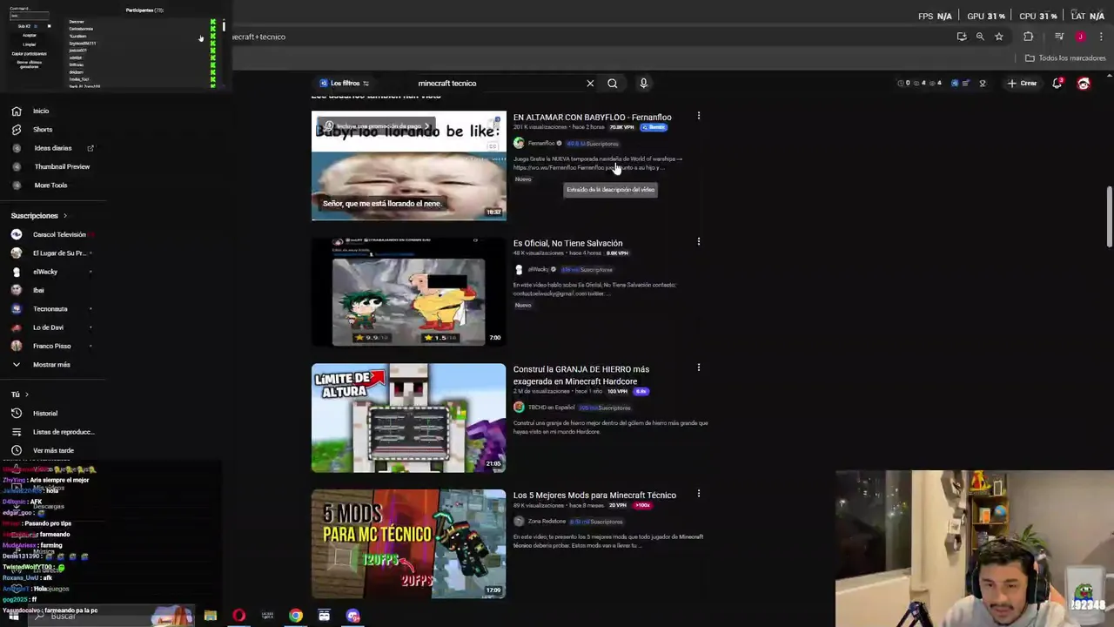Open the browser three-dot menu

[x=1101, y=37]
